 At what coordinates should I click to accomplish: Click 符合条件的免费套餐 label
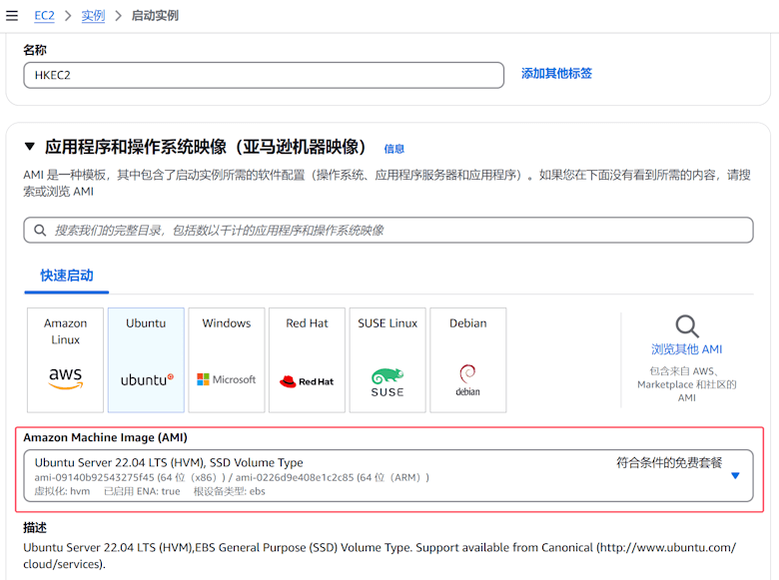tap(669, 463)
